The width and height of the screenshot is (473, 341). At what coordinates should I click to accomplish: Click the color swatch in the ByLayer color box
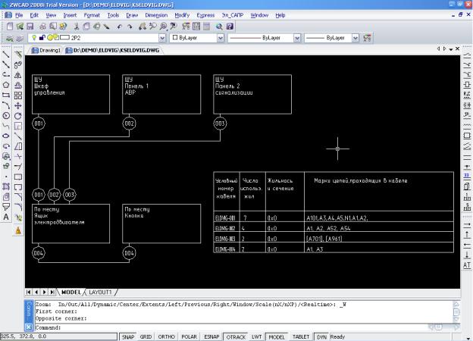(175, 37)
